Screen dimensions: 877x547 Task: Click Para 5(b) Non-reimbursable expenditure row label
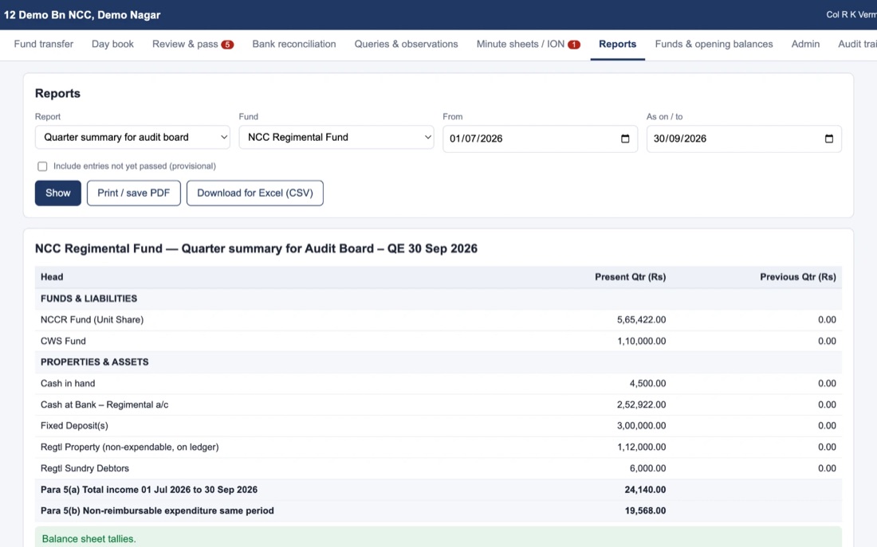(x=157, y=510)
